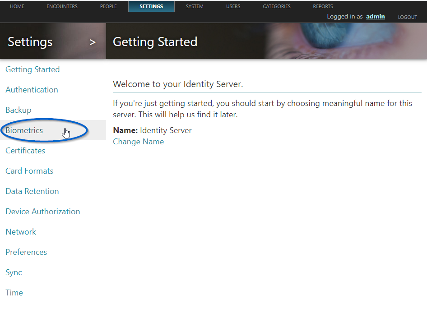Click the Change Name link
This screenshot has width=427, height=318.
point(138,142)
